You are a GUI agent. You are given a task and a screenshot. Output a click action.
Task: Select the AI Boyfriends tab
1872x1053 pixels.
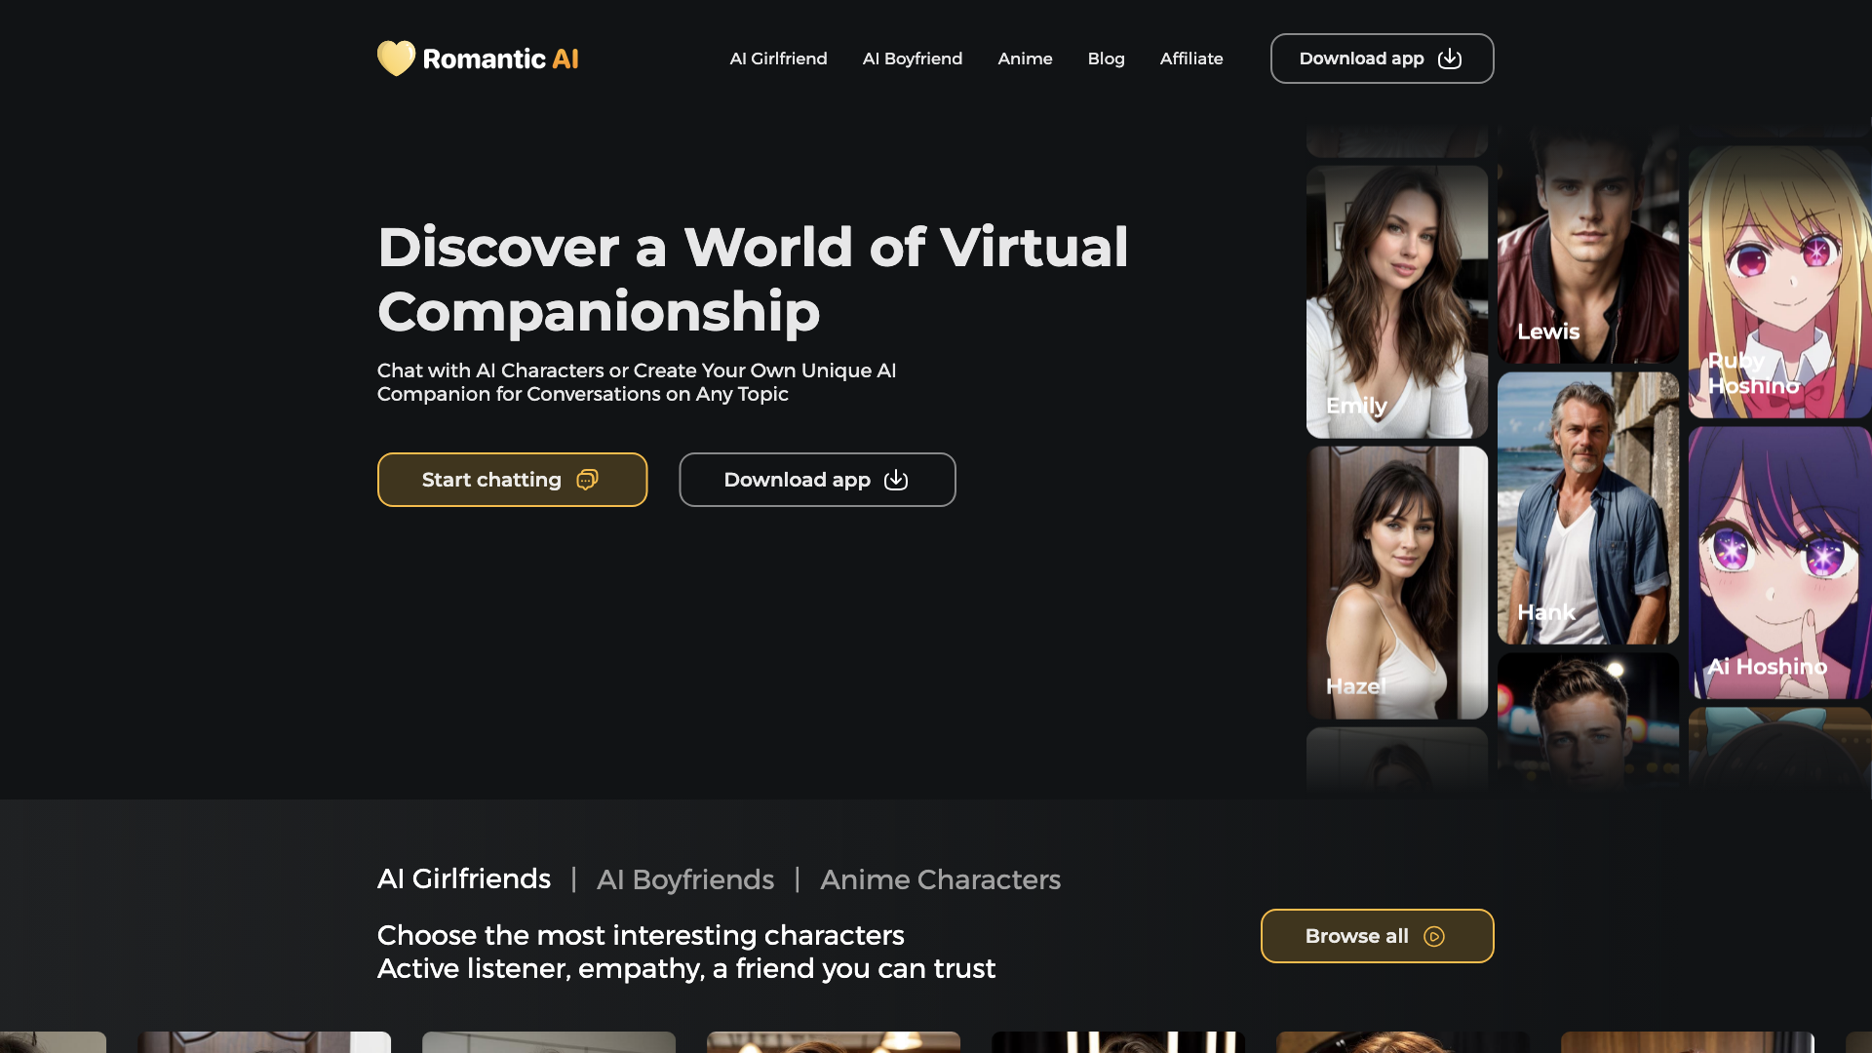pos(685,879)
